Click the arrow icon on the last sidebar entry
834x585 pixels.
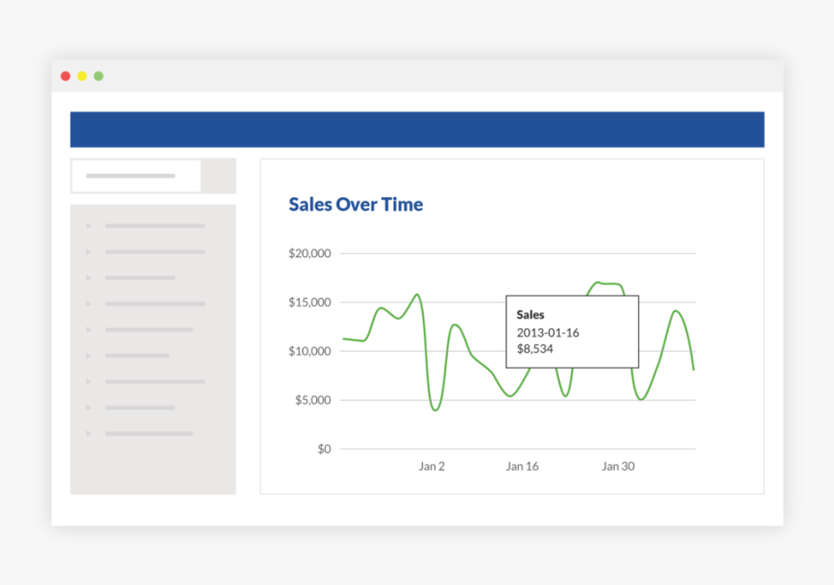coord(88,434)
